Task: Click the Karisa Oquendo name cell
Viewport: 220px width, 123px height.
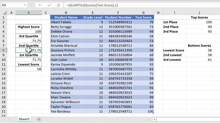Action: 66,64
